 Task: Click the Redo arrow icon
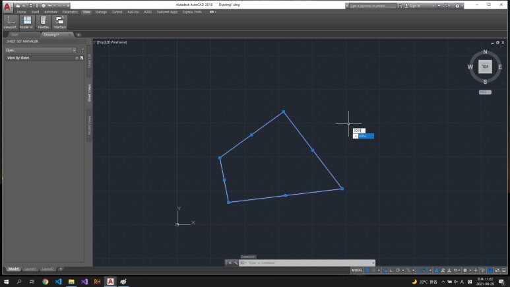[x=59, y=6]
